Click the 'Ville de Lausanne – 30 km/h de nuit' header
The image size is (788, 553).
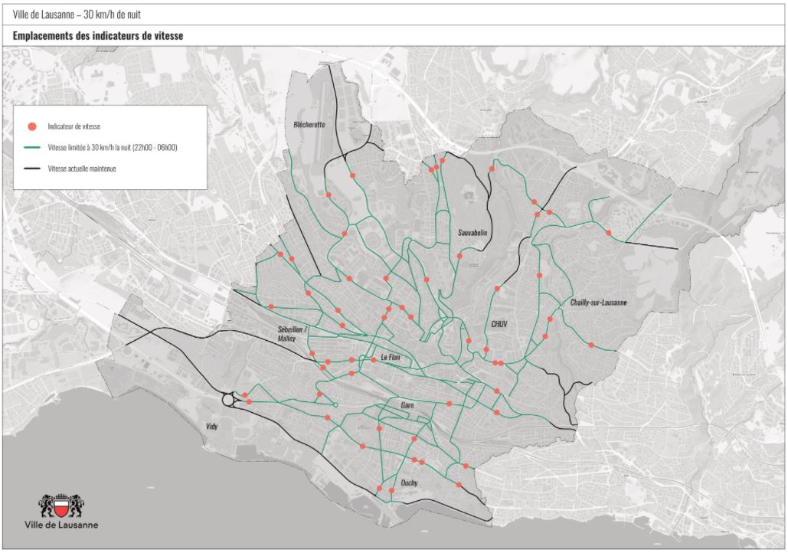pos(77,15)
